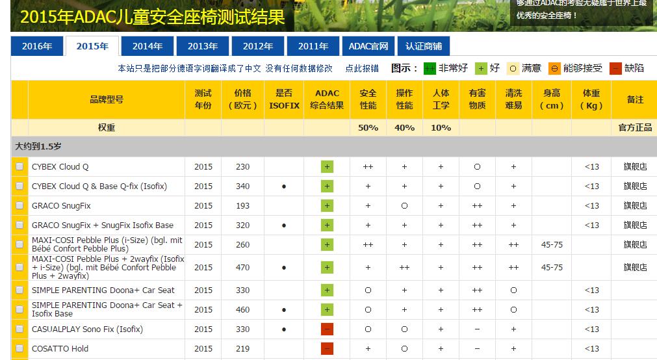
Task: Go to the 认证商铺 tab
Action: (x=424, y=46)
